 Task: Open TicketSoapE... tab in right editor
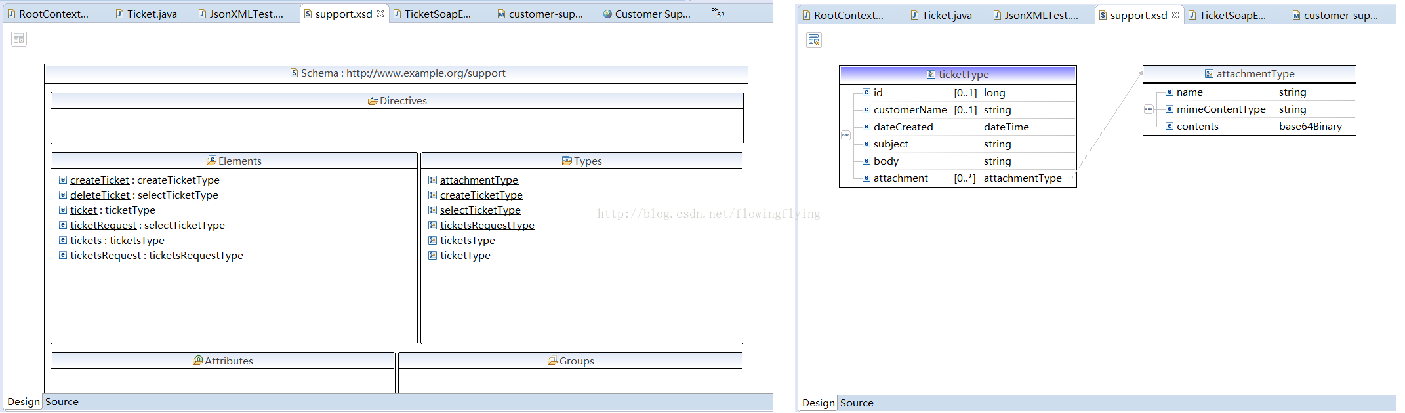click(1227, 15)
